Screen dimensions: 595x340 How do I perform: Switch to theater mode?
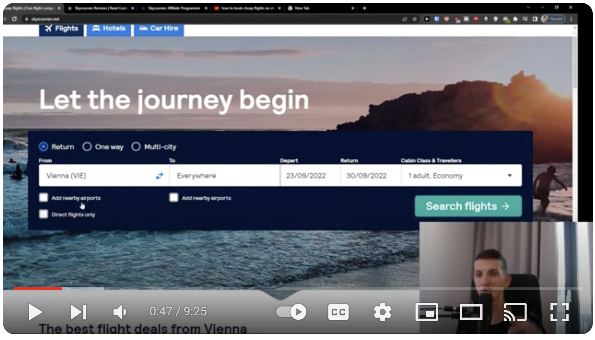coord(471,312)
